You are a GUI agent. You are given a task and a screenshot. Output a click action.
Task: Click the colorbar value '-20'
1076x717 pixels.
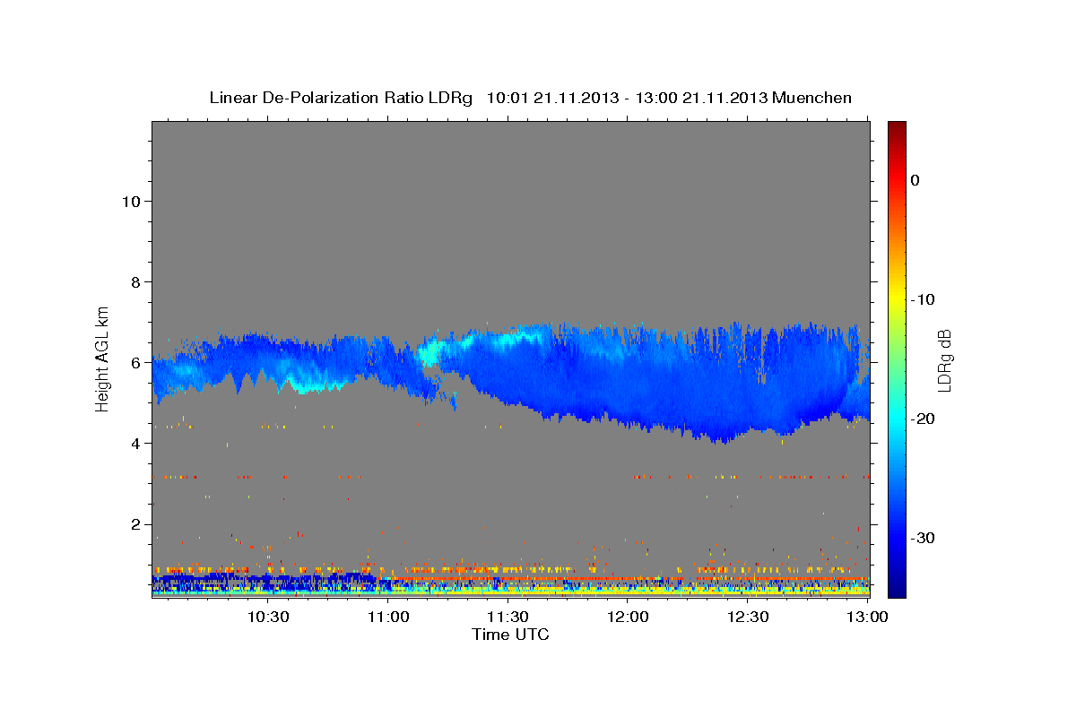pos(924,419)
